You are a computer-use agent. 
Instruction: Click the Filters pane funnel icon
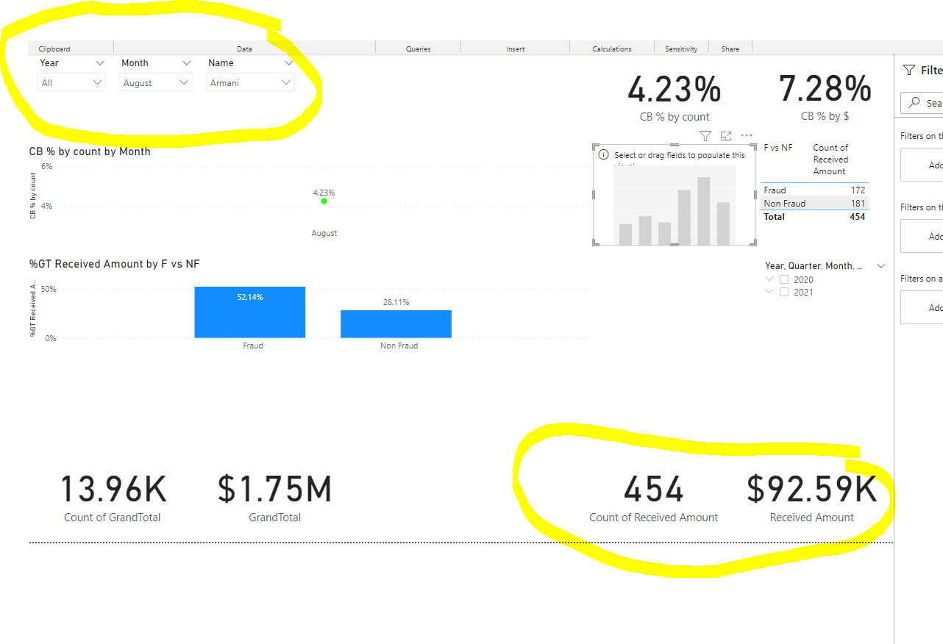click(908, 70)
